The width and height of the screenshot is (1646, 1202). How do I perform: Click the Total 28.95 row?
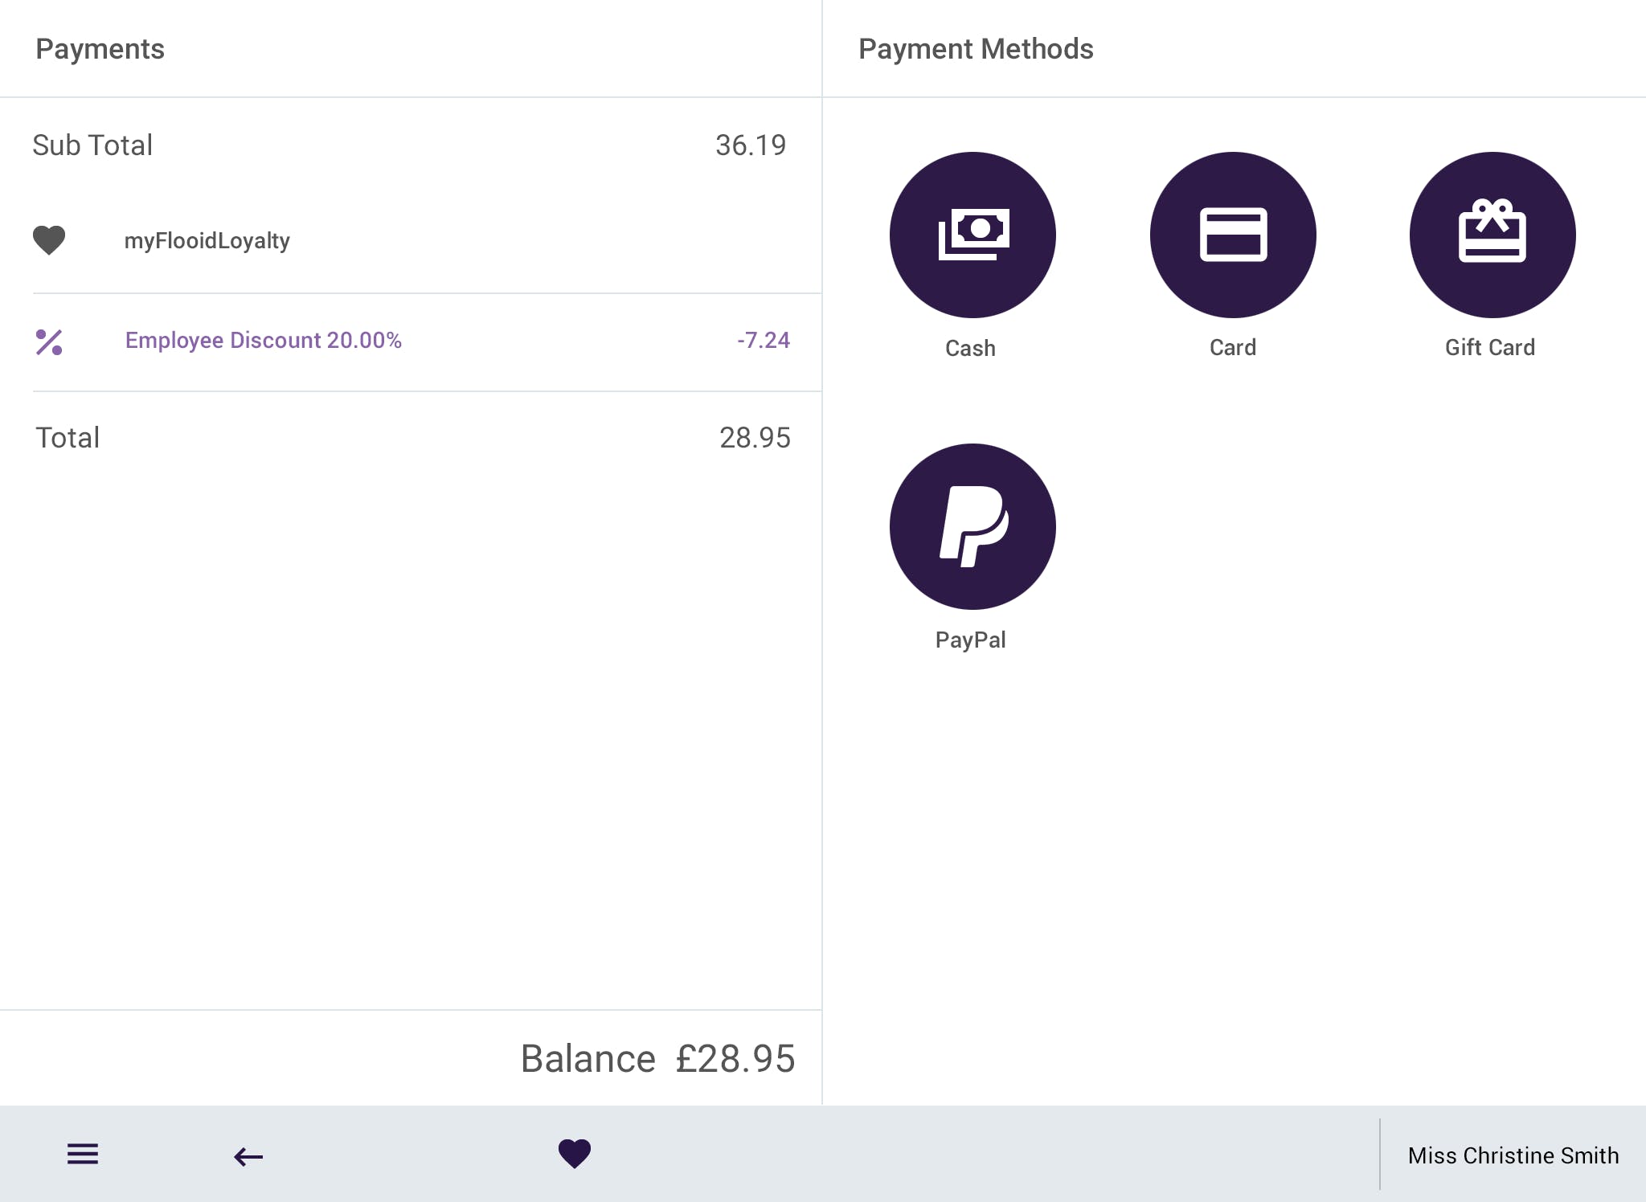tap(410, 438)
